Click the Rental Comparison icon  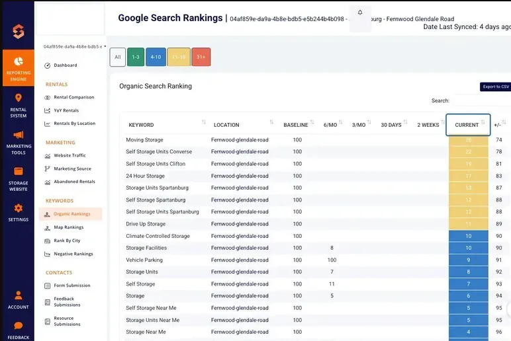tap(47, 97)
